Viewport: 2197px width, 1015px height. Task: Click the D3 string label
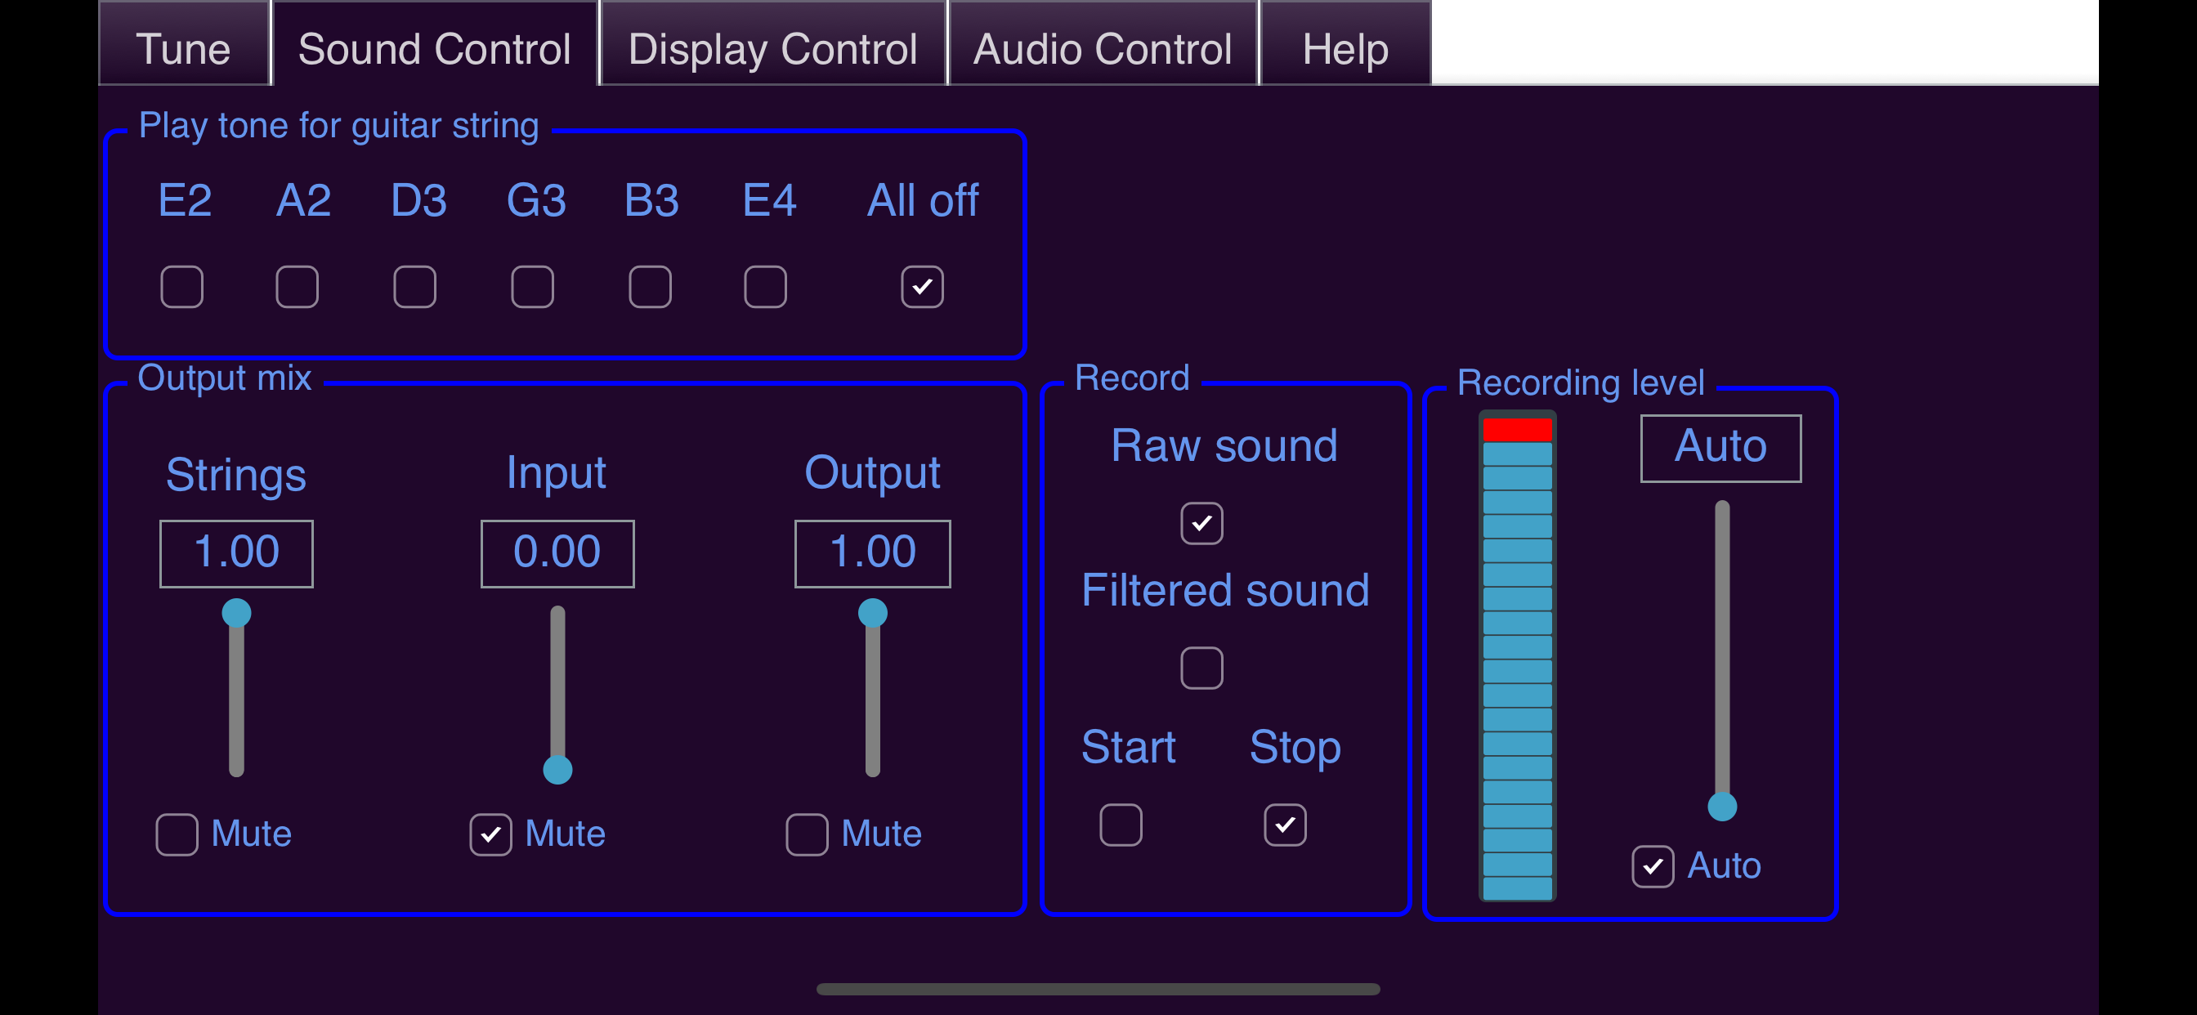click(x=418, y=201)
